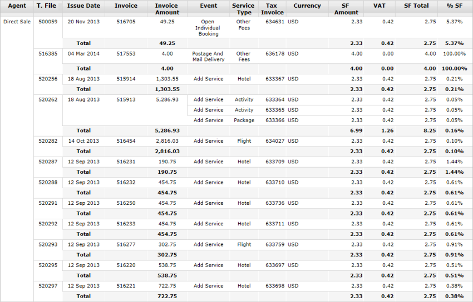Click the % SF column header
The image size is (473, 302).
pos(455,6)
